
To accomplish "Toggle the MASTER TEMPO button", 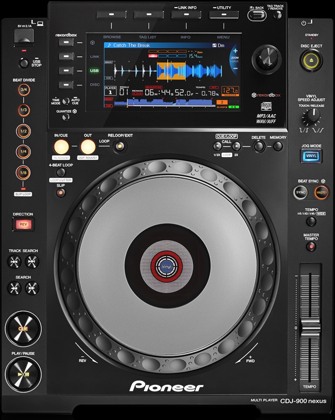I will point(311,246).
